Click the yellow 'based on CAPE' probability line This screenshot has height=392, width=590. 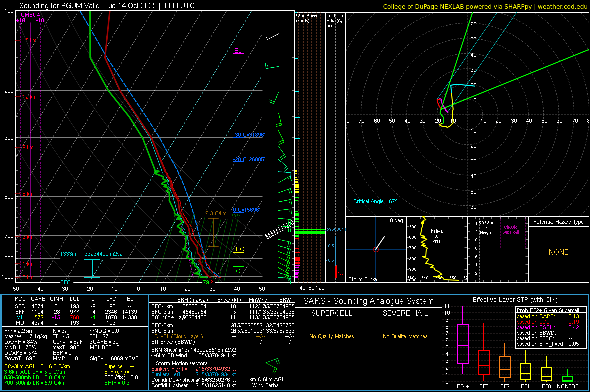pos(547,316)
